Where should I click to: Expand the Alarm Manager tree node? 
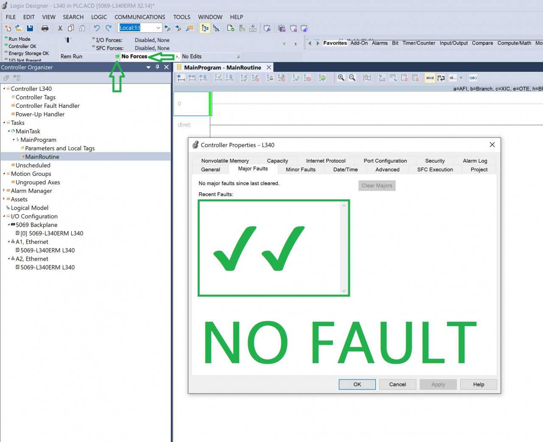(x=4, y=191)
